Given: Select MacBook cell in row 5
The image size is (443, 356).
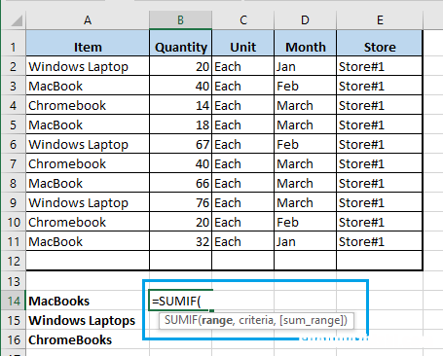Looking at the screenshot, I should pos(88,125).
